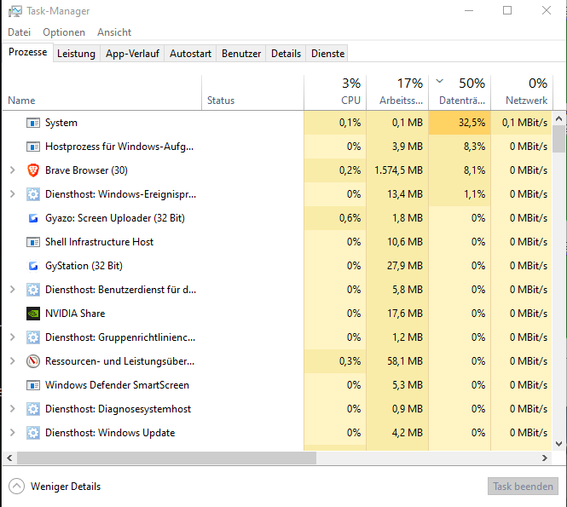The width and height of the screenshot is (567, 507).
Task: Sort by the Arbeitss... memory column header
Action: [397, 93]
